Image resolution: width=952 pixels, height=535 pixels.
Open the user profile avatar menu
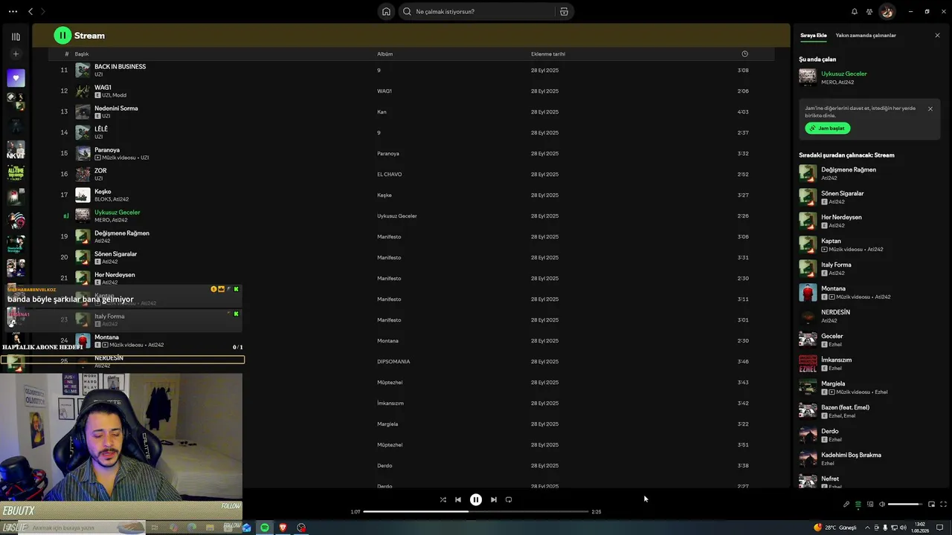(x=887, y=11)
